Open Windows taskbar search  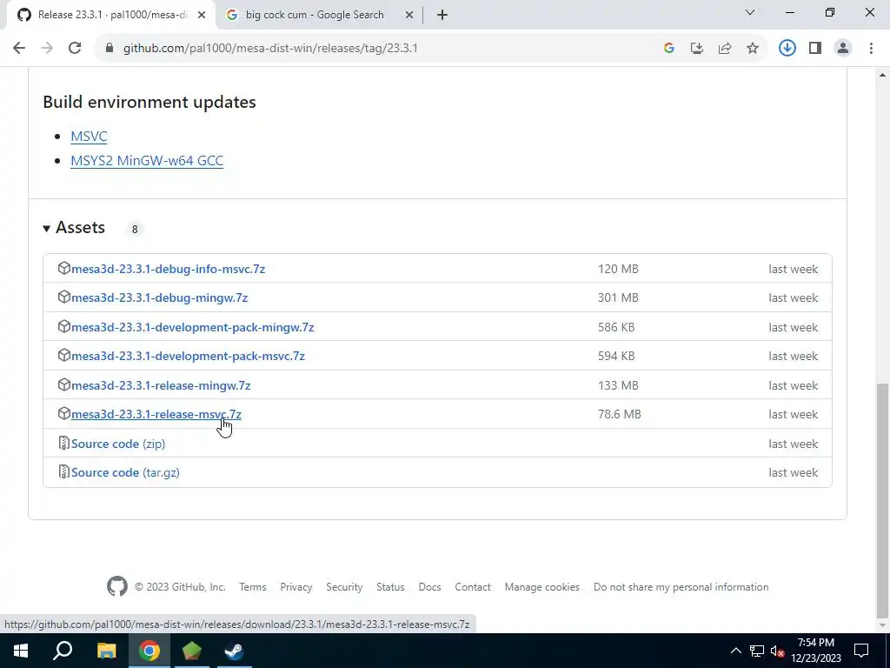click(x=63, y=651)
